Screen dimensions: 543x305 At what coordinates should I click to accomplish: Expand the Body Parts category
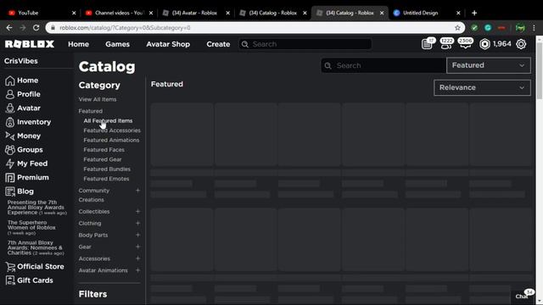tap(137, 235)
